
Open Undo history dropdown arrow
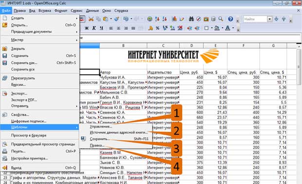[x=132, y=19]
